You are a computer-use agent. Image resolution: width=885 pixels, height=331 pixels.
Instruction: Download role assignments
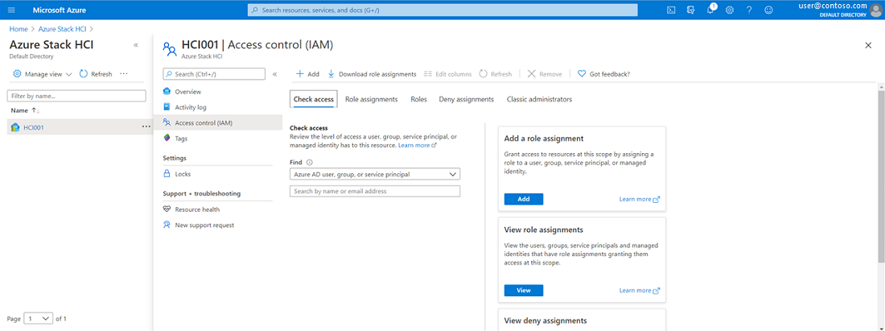click(372, 74)
